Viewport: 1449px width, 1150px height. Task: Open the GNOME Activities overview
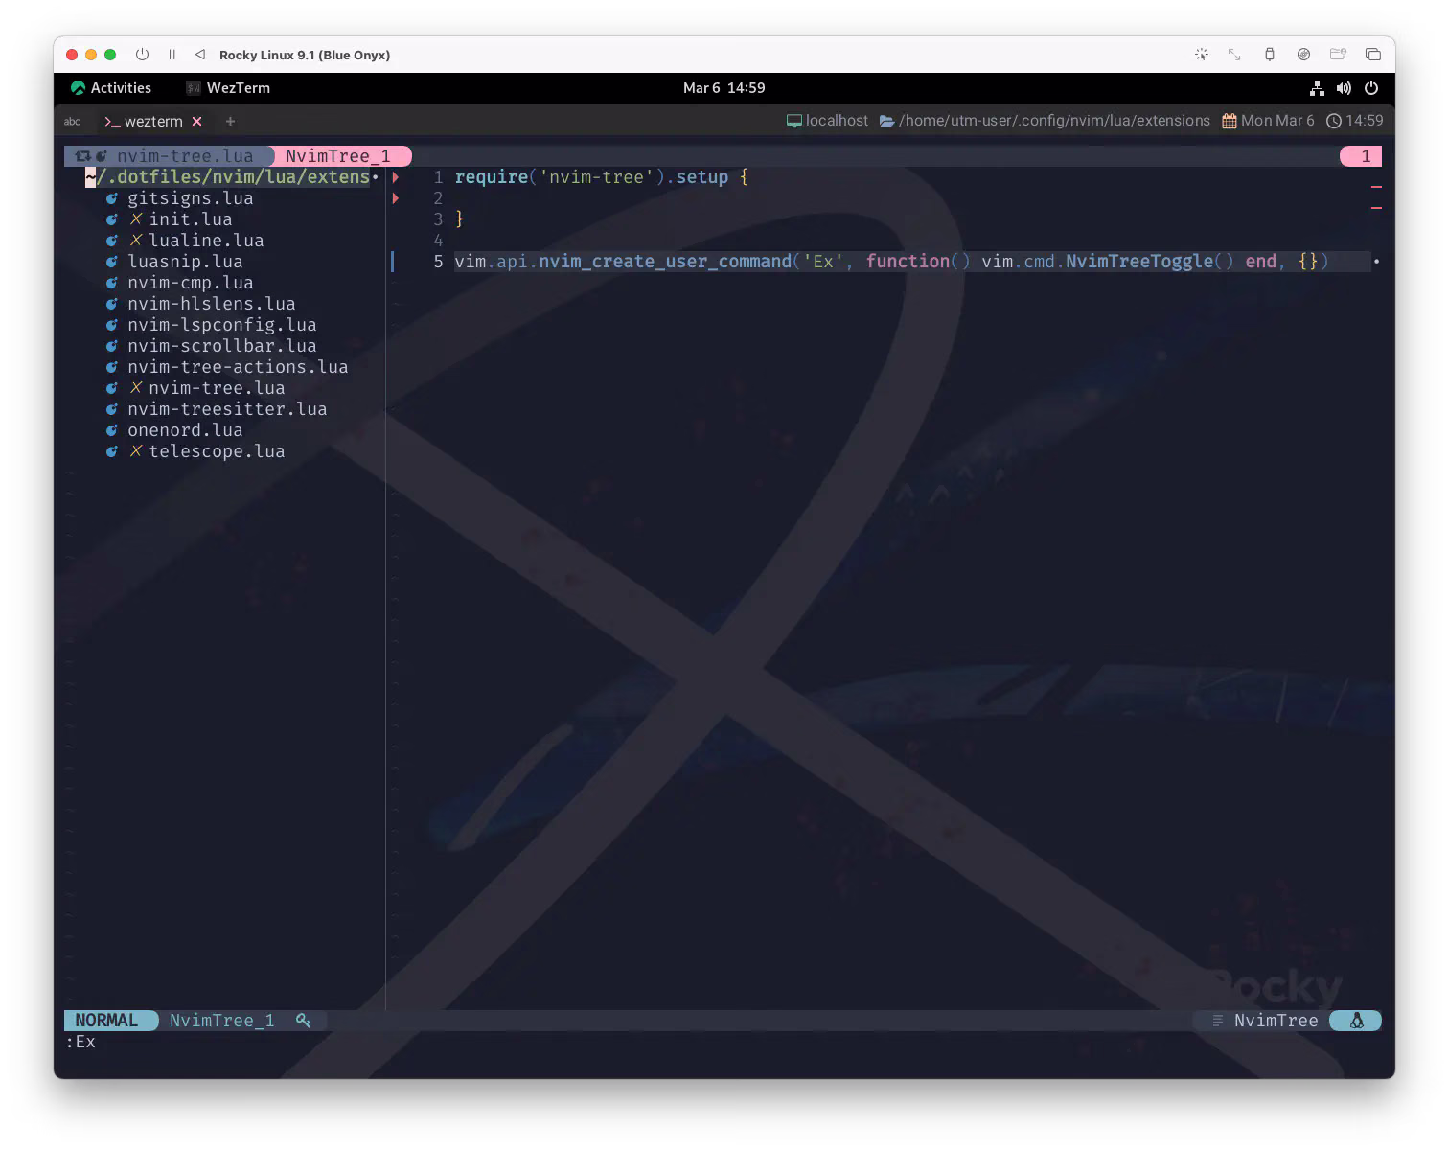click(111, 88)
